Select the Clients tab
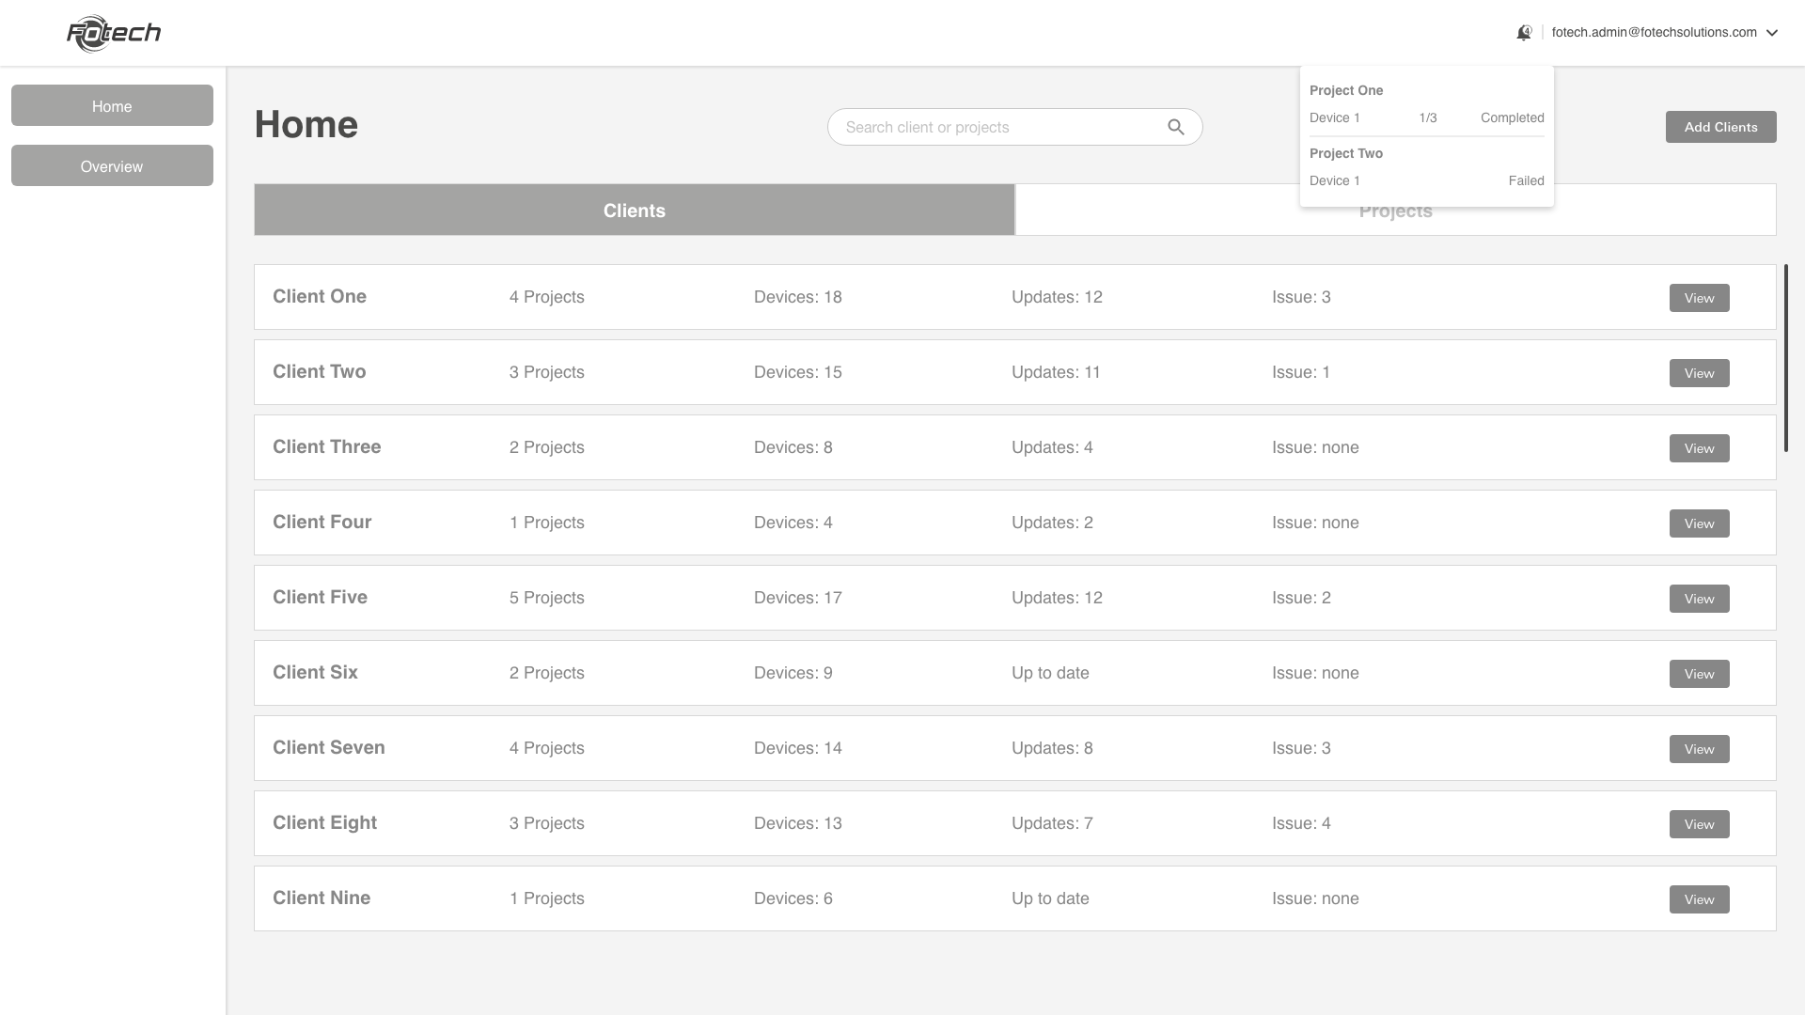Viewport: 1805px width, 1015px height. pos(635,211)
